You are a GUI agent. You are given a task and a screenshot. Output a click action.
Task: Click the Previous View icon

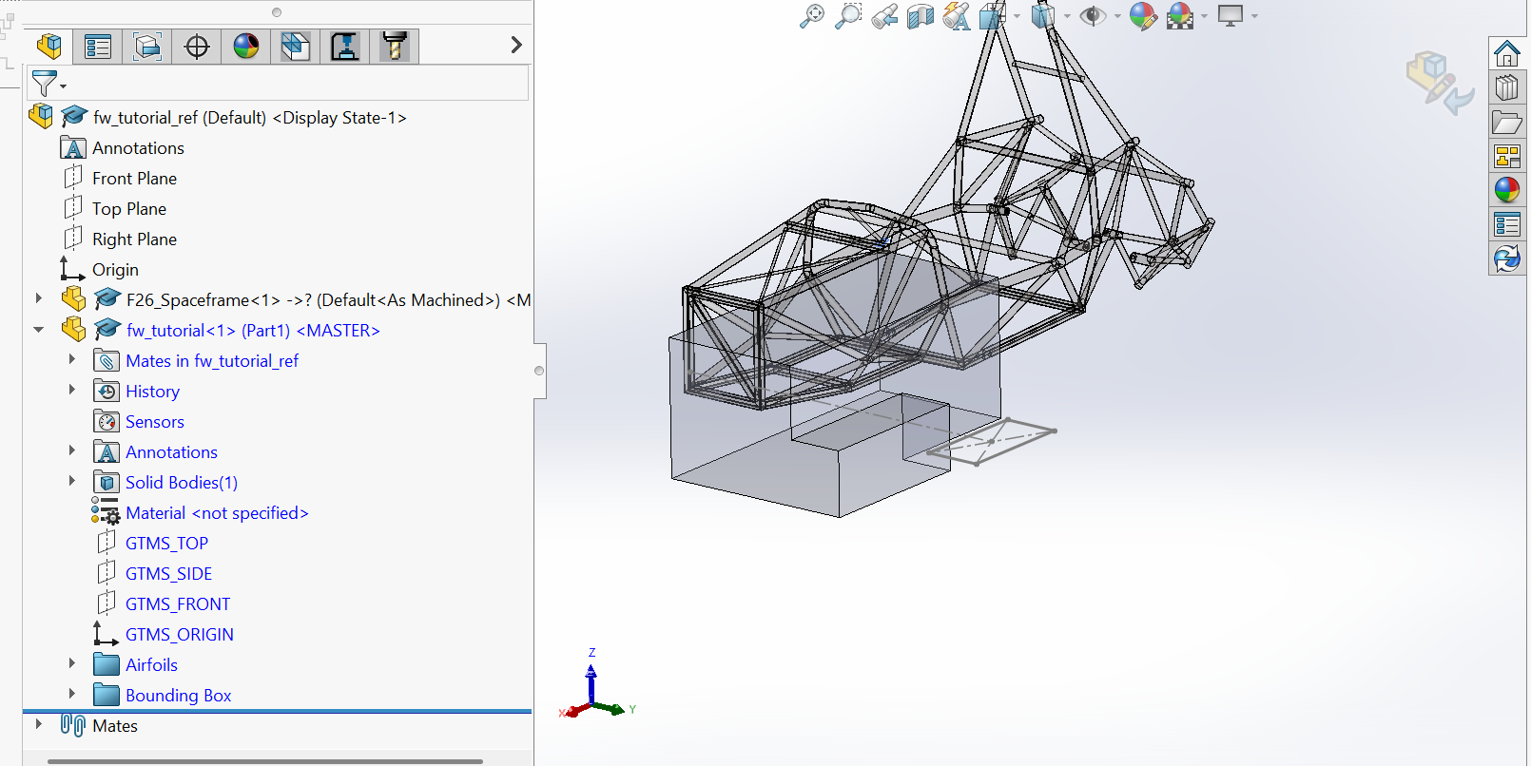click(x=884, y=16)
